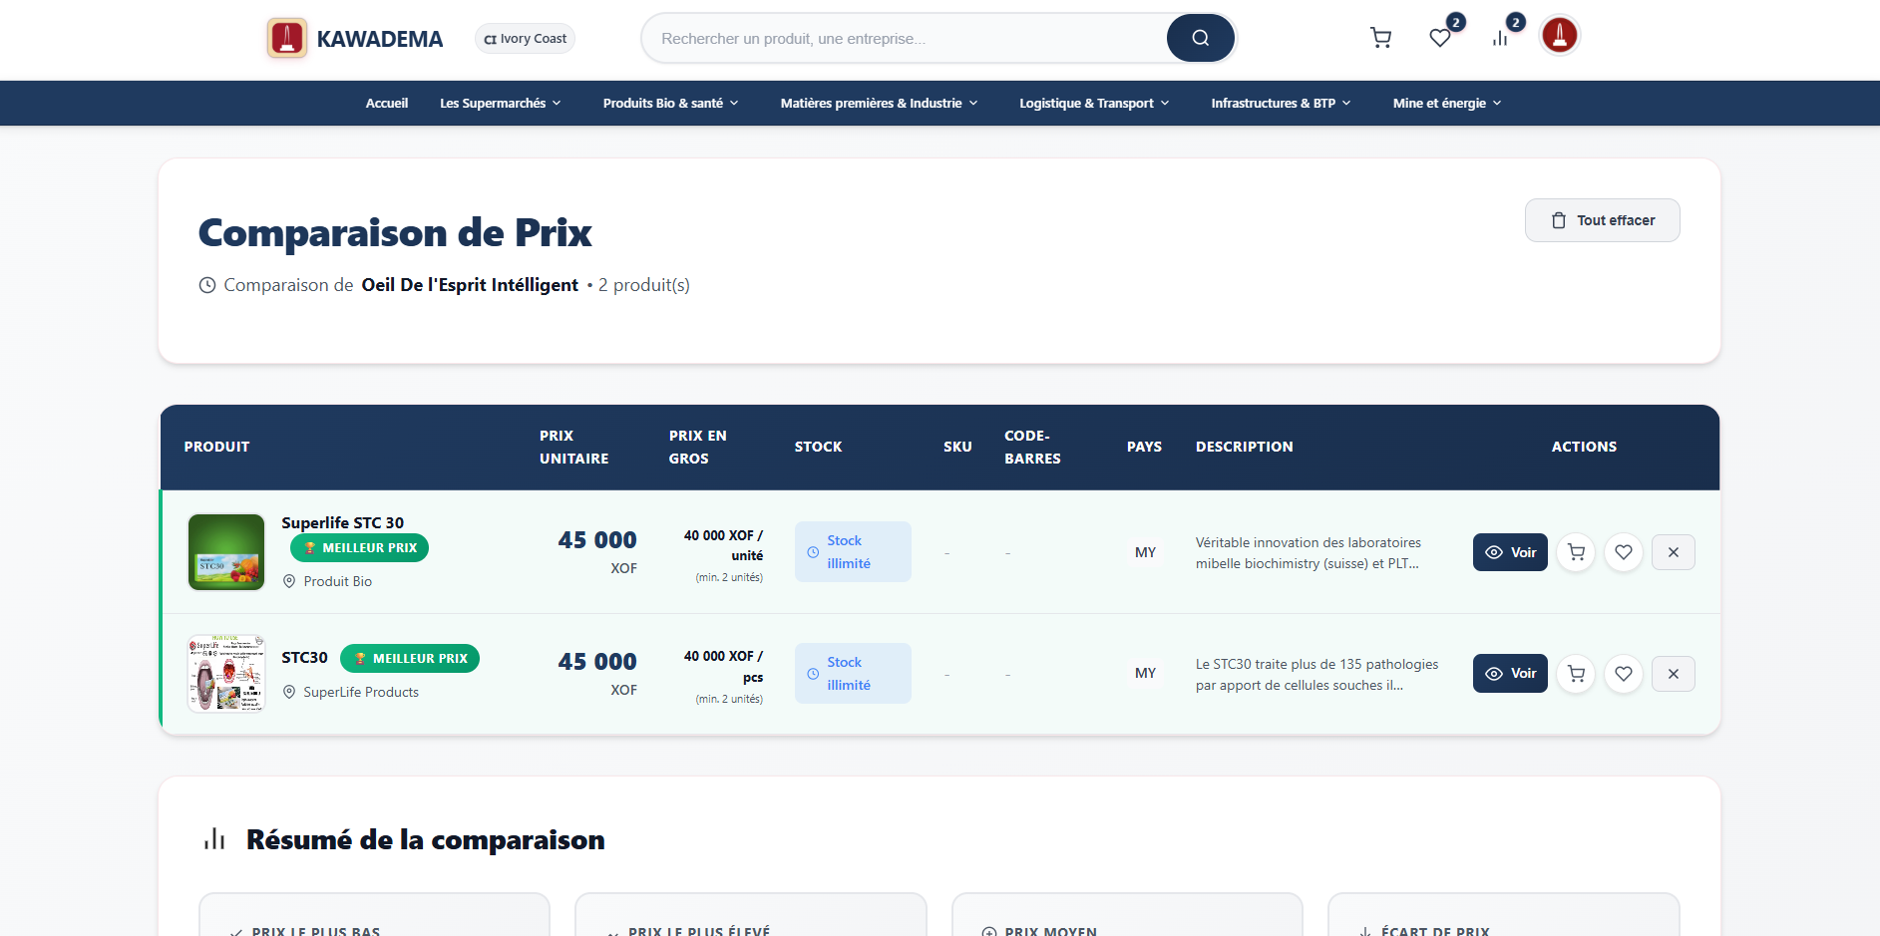Open the Produits Bio & santé menu
The height and width of the screenshot is (936, 1880).
click(669, 103)
